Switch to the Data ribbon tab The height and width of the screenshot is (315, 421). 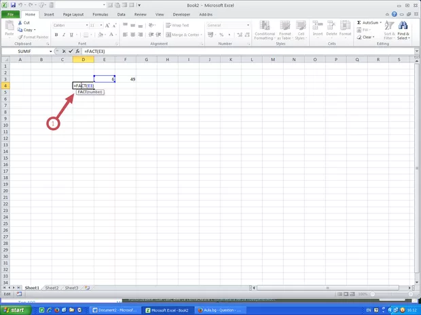coord(122,14)
